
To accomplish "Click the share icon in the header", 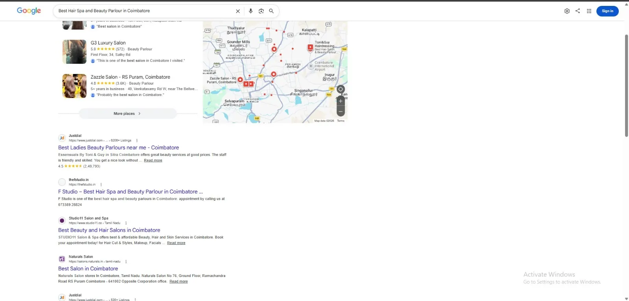I will tap(578, 11).
